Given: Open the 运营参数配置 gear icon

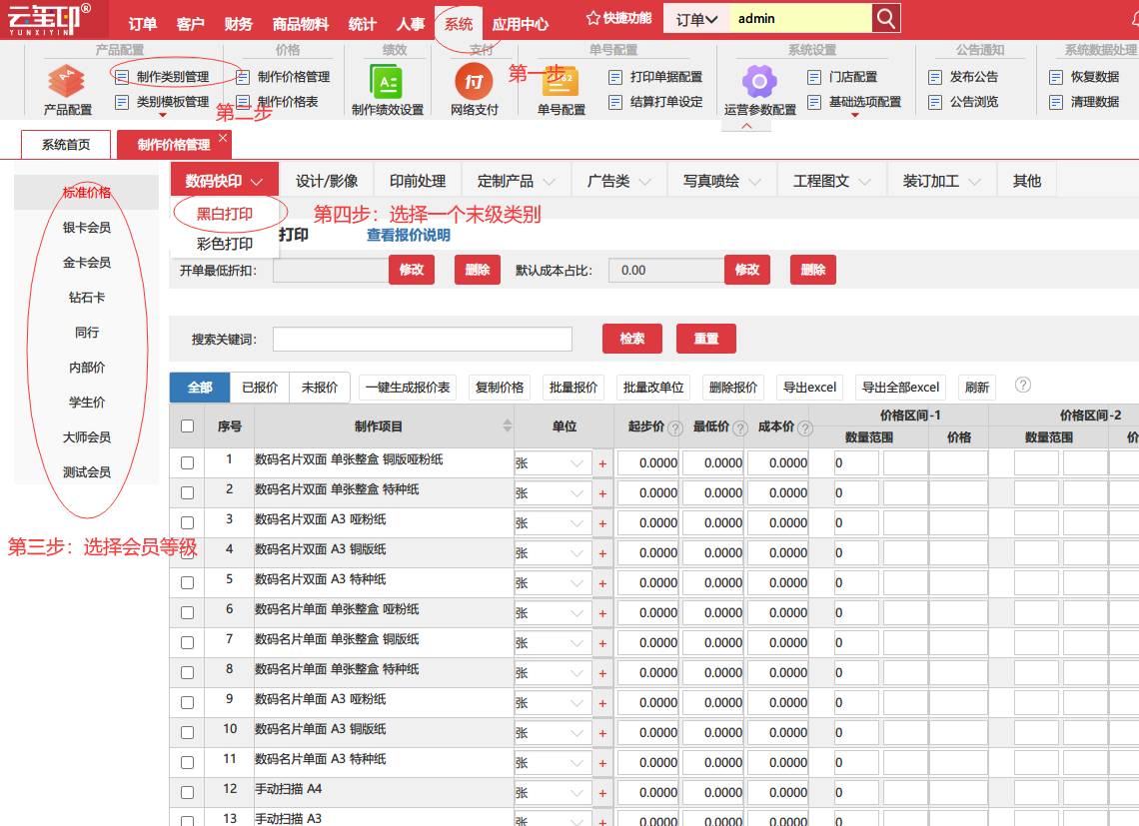Looking at the screenshot, I should 759,81.
